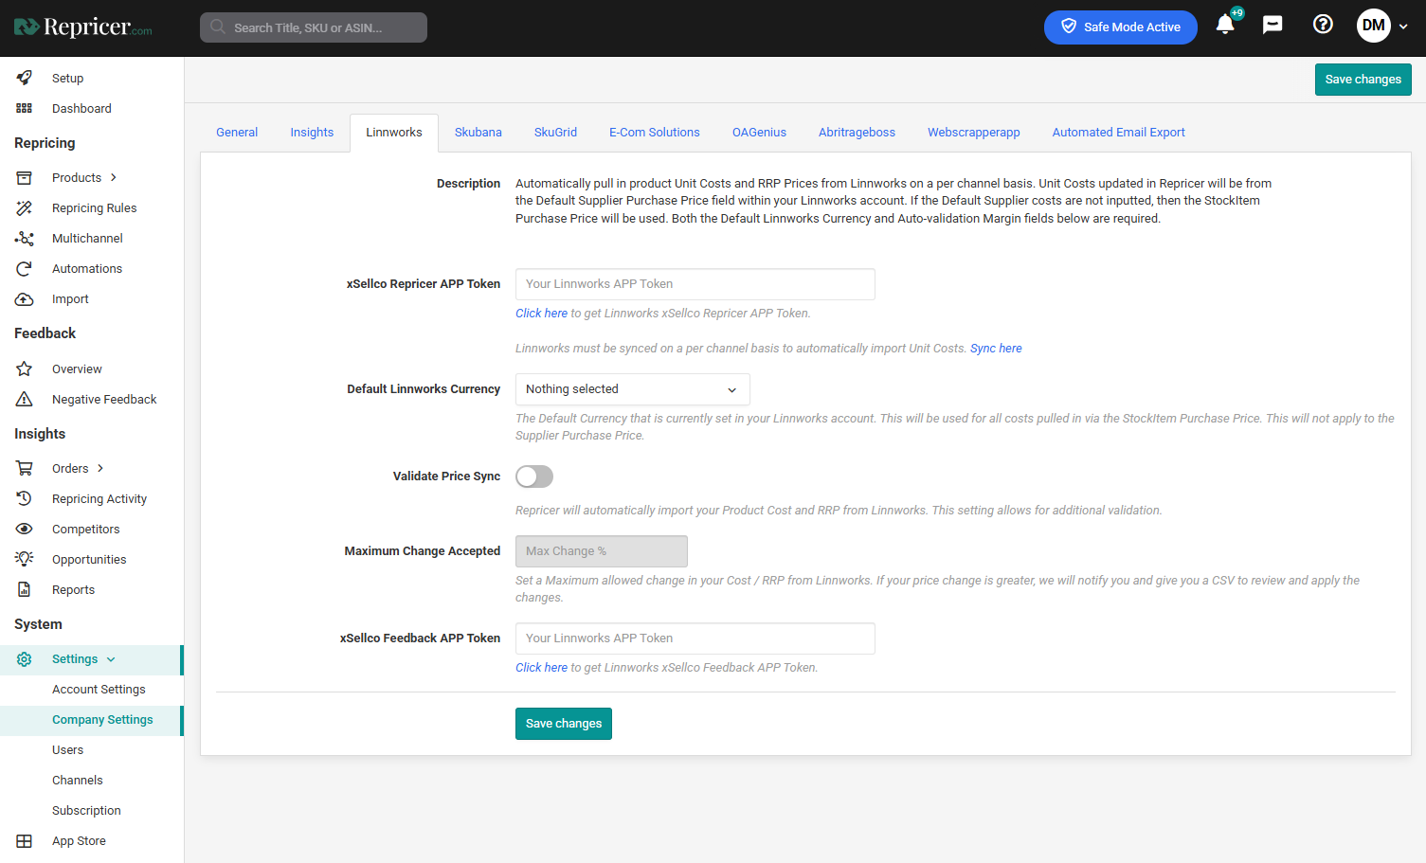
Task: Open Company Settings in sidebar
Action: [102, 720]
